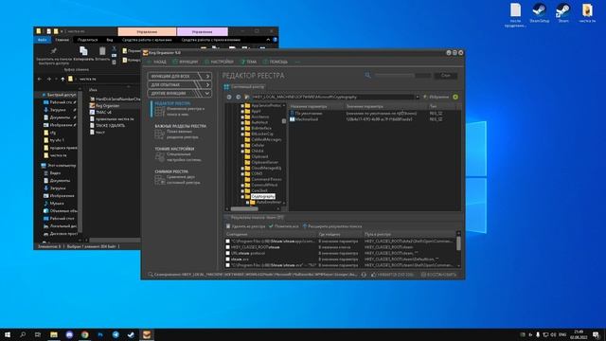Switch to the System Registry tab
606x341 pixels.
[244, 86]
